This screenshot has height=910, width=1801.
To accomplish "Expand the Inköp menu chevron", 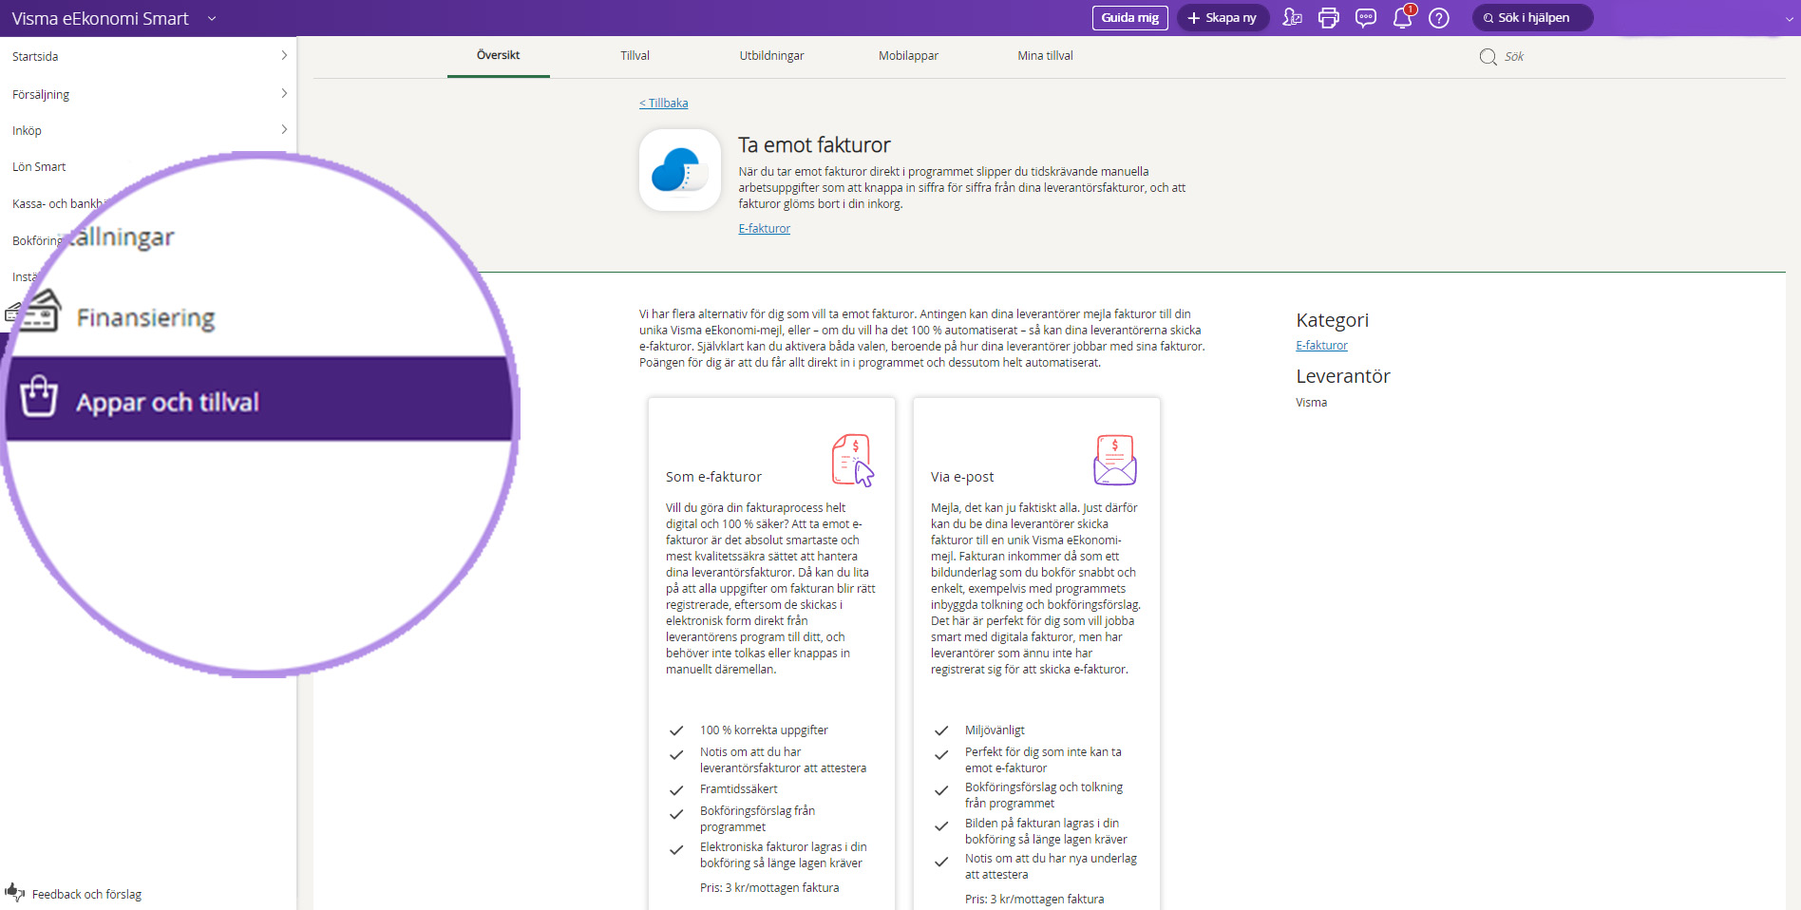I will pyautogui.click(x=284, y=129).
